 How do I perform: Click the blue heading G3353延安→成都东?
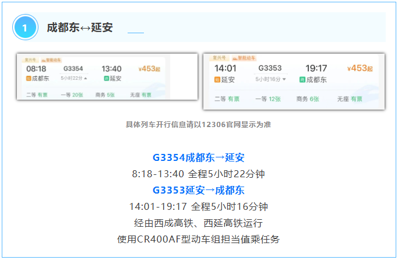[198, 190]
